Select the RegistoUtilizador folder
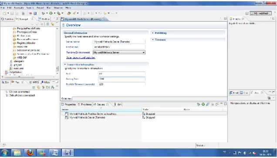This screenshot has height=158, width=277. point(24,43)
